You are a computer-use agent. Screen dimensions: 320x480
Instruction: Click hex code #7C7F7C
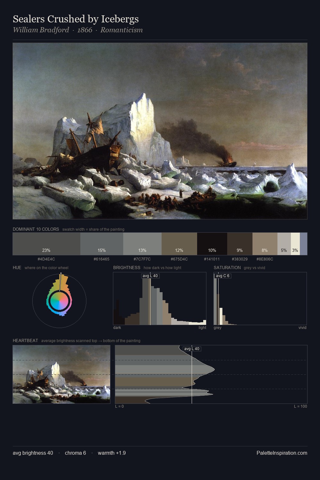click(x=142, y=259)
